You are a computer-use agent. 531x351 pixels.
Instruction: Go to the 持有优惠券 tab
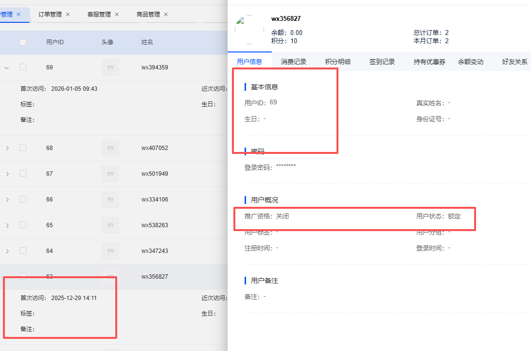point(429,62)
